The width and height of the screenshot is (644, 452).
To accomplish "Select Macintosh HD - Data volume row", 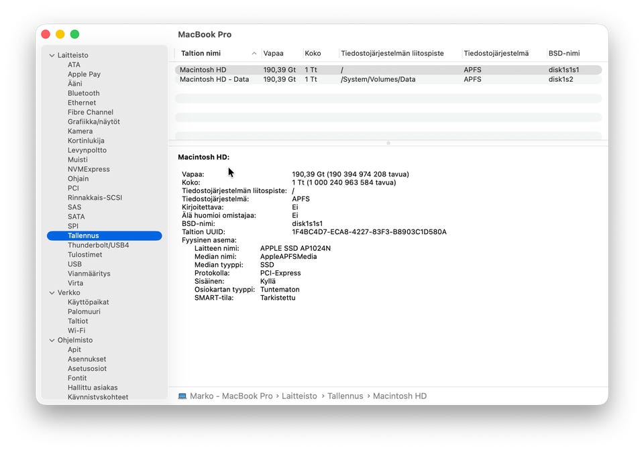I will pyautogui.click(x=388, y=79).
